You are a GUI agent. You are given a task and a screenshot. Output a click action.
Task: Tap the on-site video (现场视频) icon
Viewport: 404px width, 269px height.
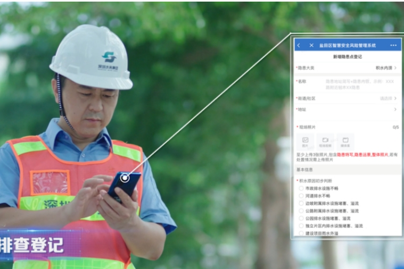pyautogui.click(x=325, y=141)
